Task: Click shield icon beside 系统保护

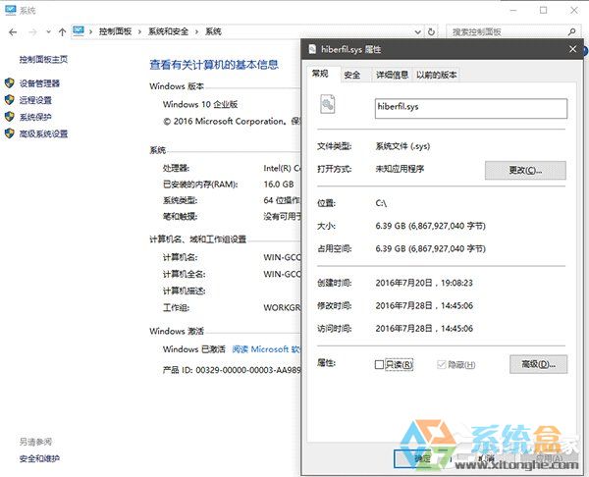Action: (10, 117)
